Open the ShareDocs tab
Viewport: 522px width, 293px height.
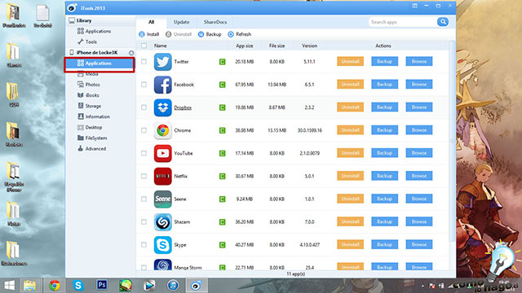coord(215,22)
